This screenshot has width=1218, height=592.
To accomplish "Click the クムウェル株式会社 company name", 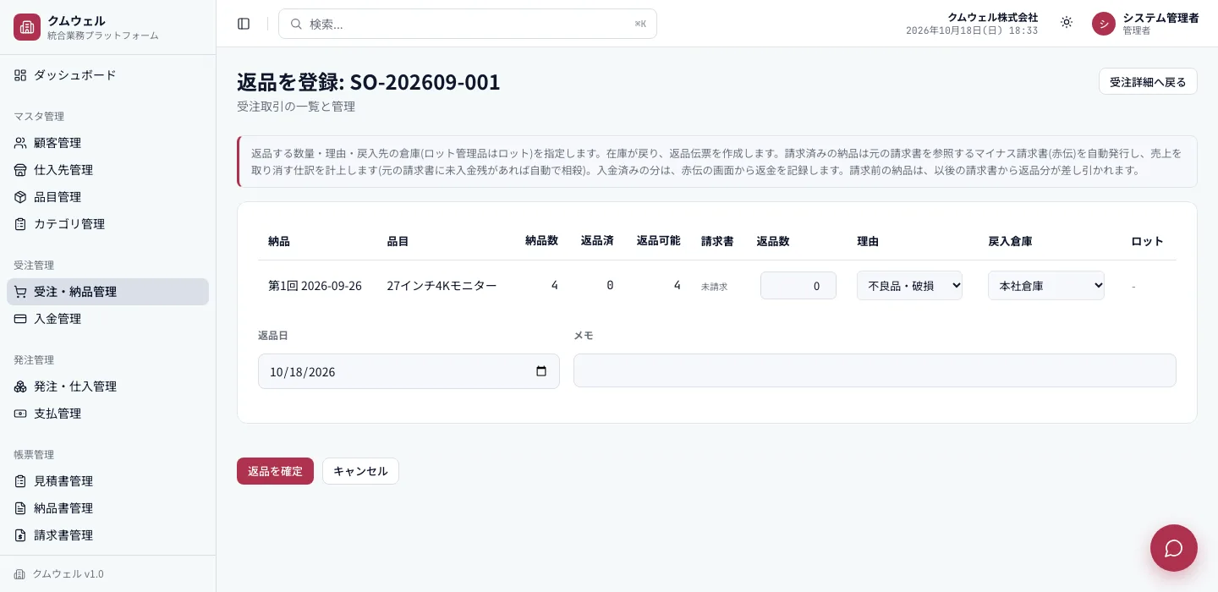I will pyautogui.click(x=992, y=17).
